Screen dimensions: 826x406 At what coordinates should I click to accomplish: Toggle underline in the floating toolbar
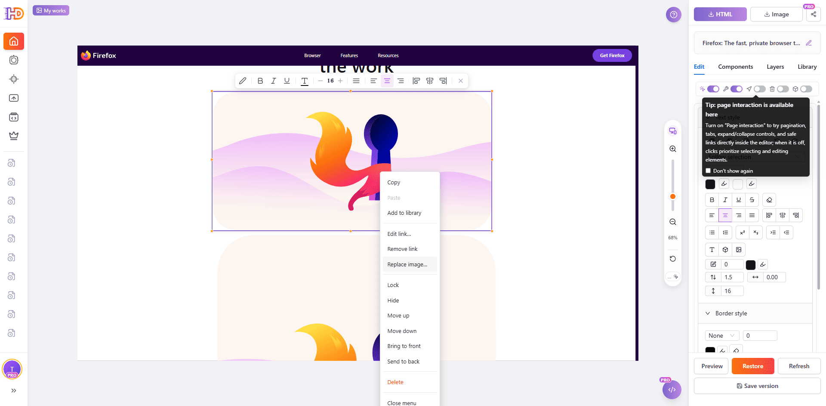(287, 81)
